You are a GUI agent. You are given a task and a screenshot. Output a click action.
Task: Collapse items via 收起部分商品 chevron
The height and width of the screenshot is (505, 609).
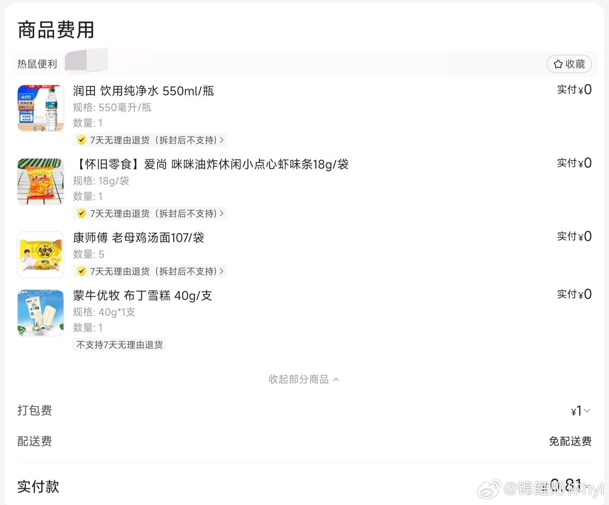click(336, 380)
